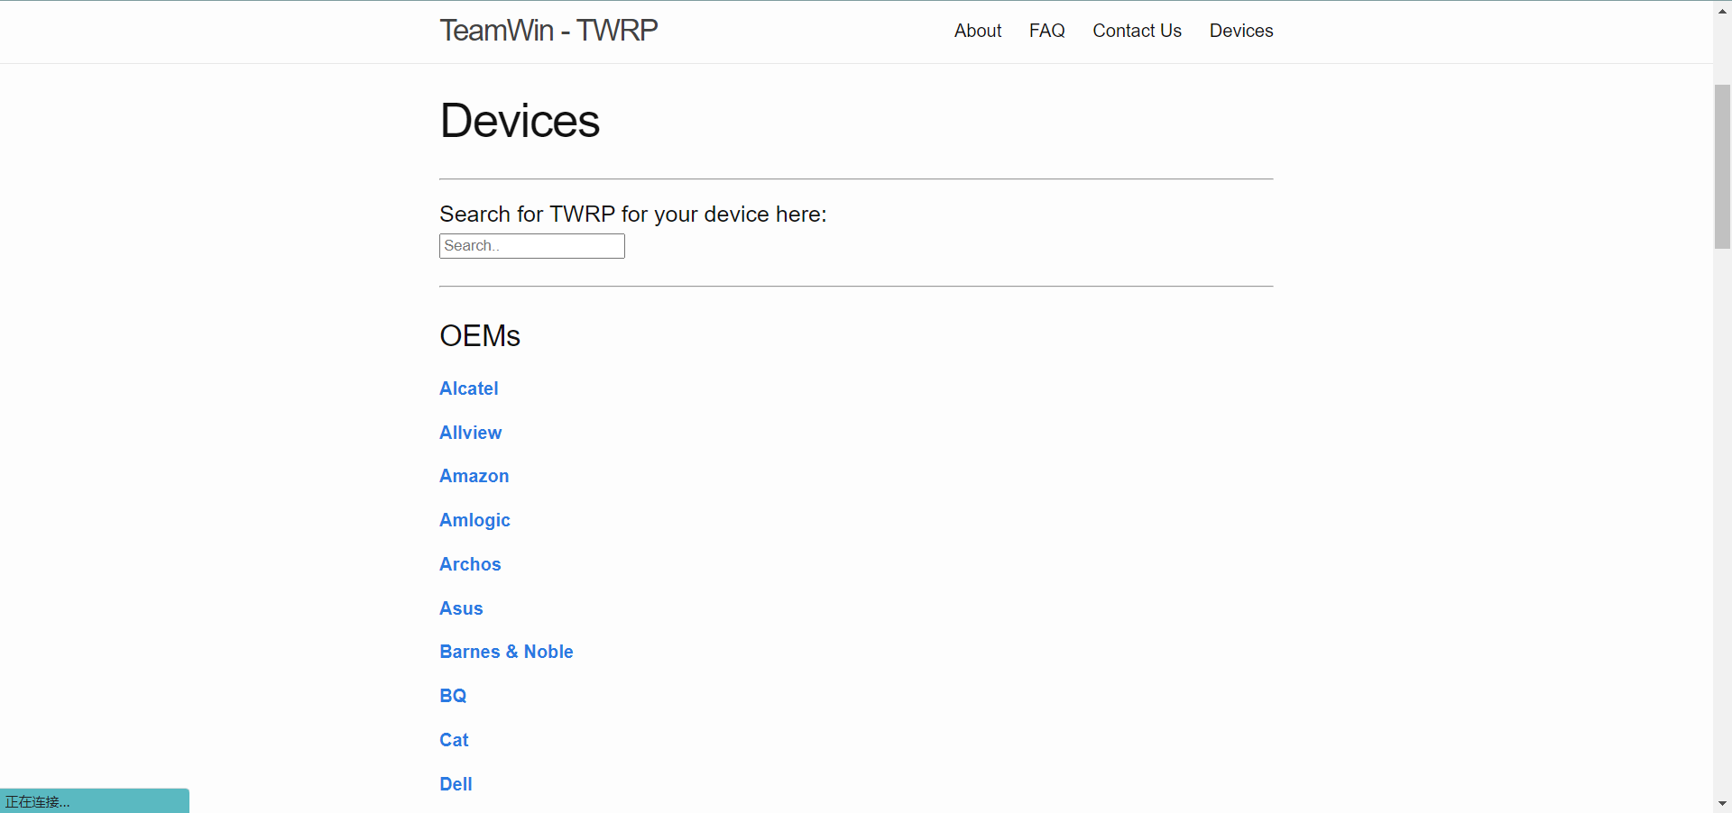Open the Dell OEM link

(456, 784)
